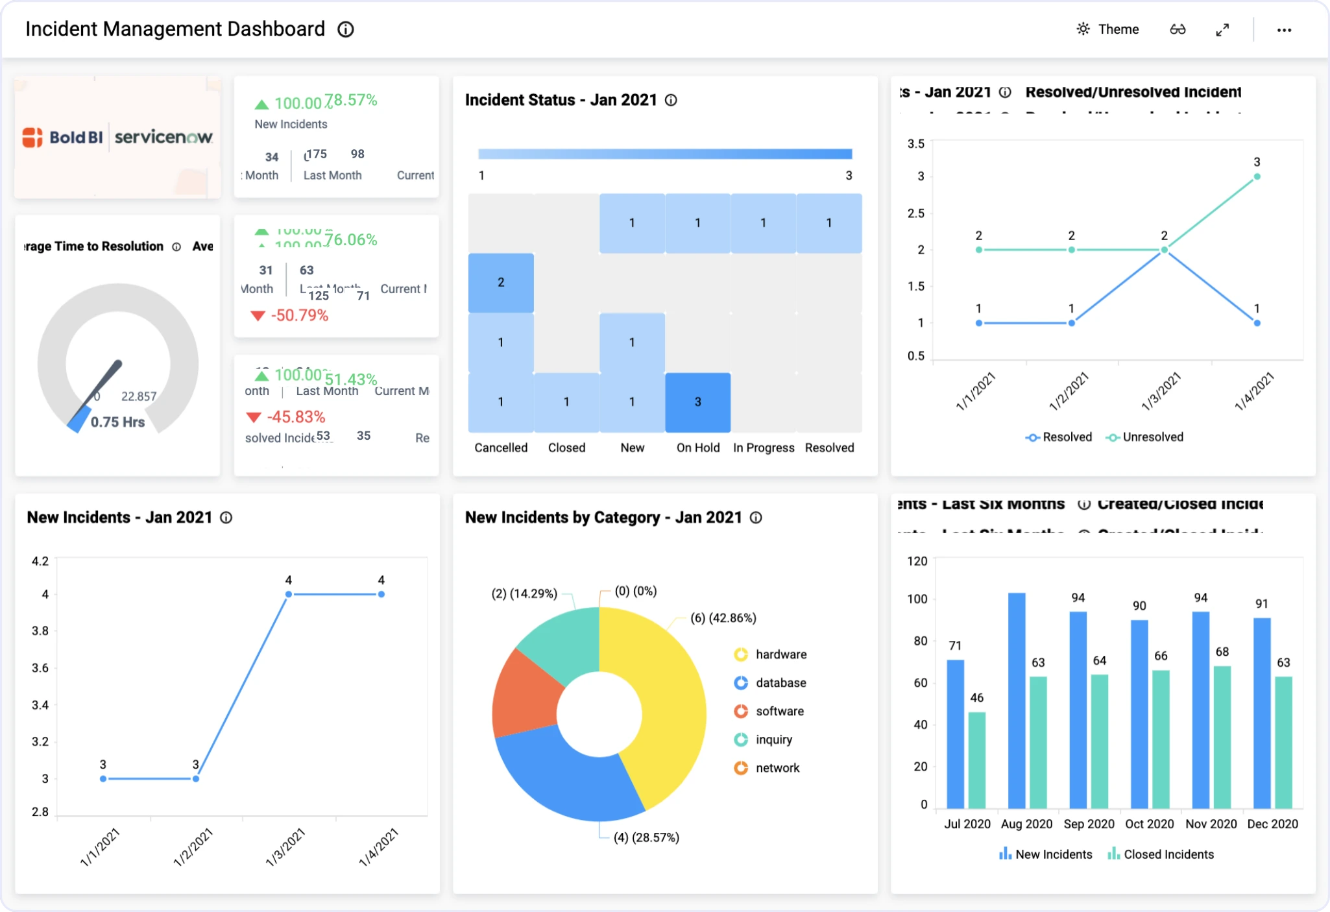This screenshot has height=912, width=1330.
Task: Click Average Time to Resolution info icon
Action: coord(176,246)
